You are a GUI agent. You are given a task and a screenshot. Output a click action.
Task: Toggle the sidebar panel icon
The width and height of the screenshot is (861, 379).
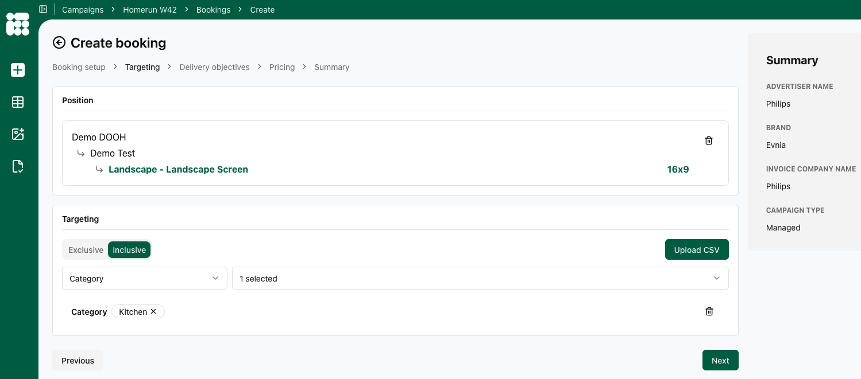pos(43,9)
